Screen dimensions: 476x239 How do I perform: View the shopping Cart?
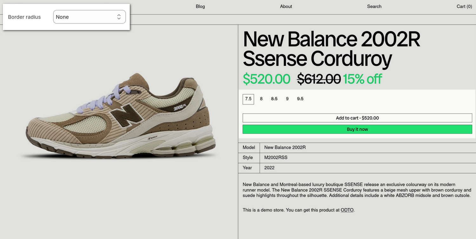pyautogui.click(x=464, y=6)
